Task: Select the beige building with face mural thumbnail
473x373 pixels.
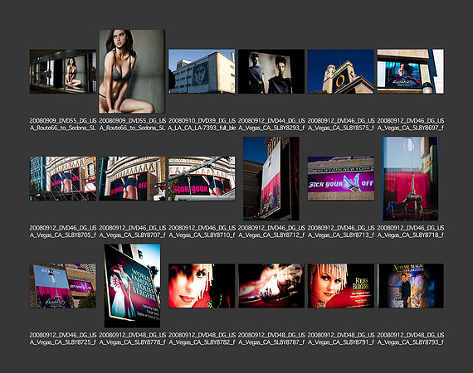Action: [x=202, y=71]
